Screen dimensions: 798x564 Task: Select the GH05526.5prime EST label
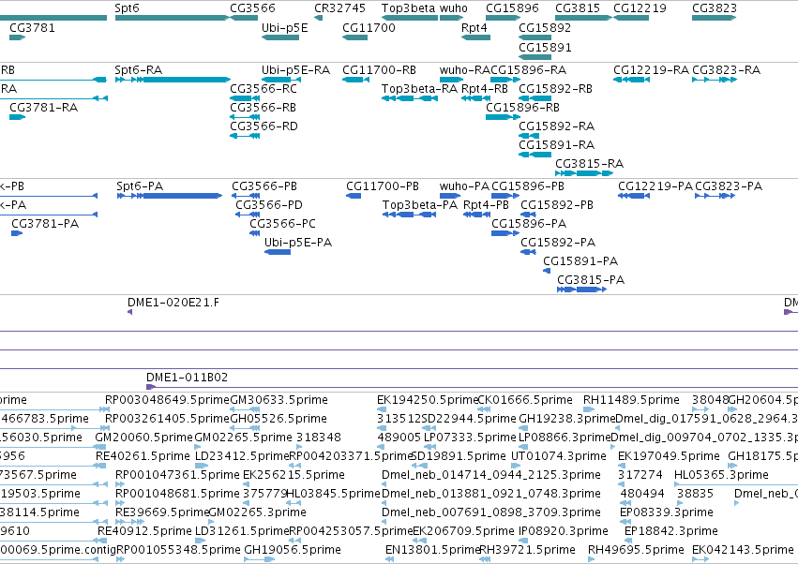pos(279,419)
